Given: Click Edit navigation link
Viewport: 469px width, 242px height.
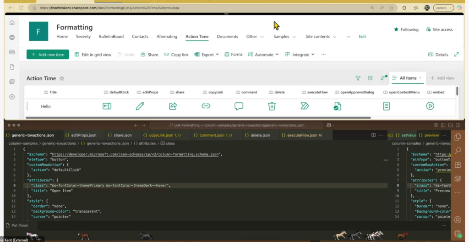Looking at the screenshot, I should tap(362, 37).
